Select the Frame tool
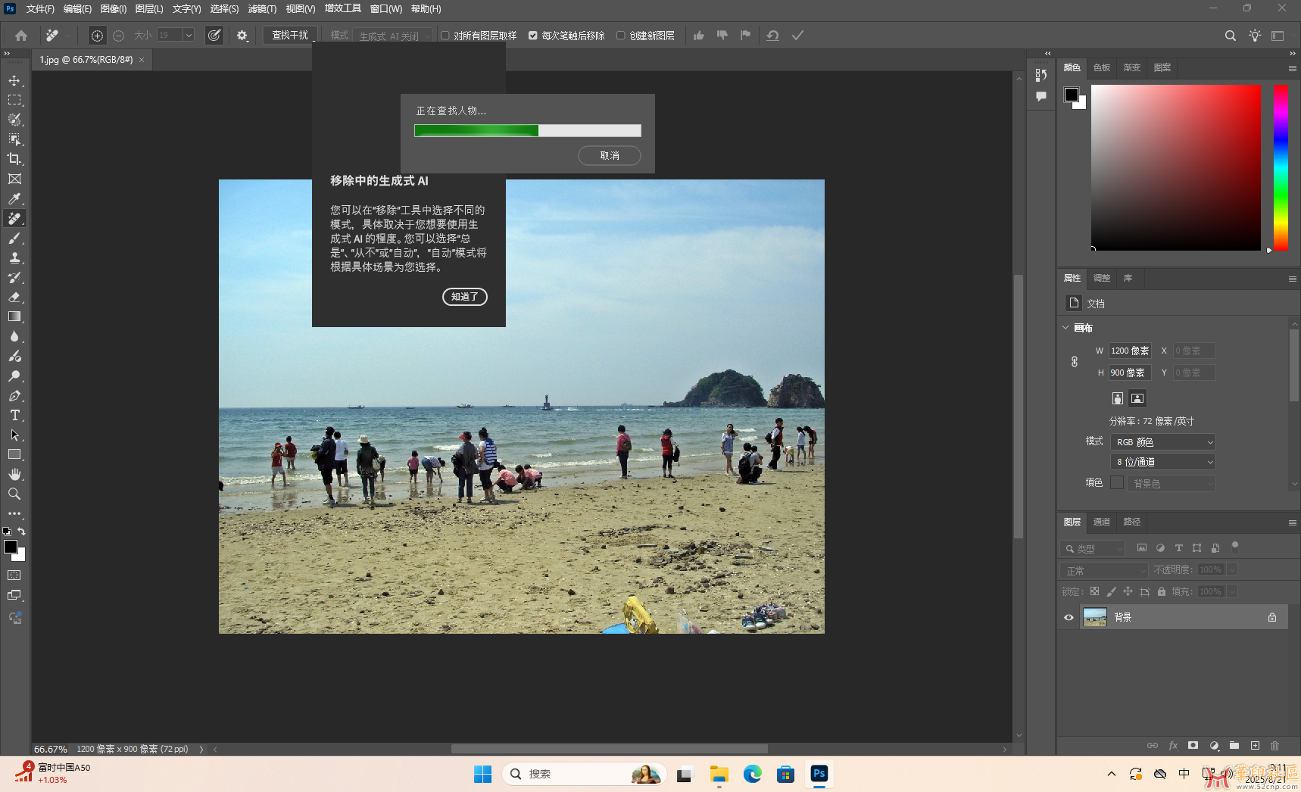Screen dimensions: 1301x792 pyautogui.click(x=14, y=179)
